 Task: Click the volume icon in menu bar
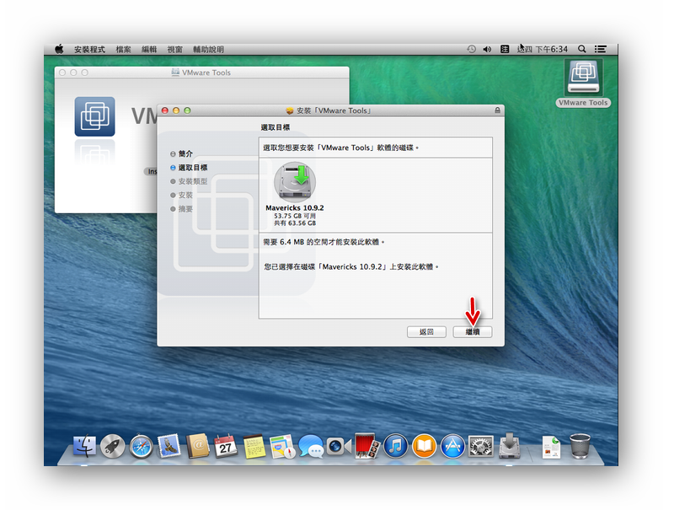click(x=487, y=49)
